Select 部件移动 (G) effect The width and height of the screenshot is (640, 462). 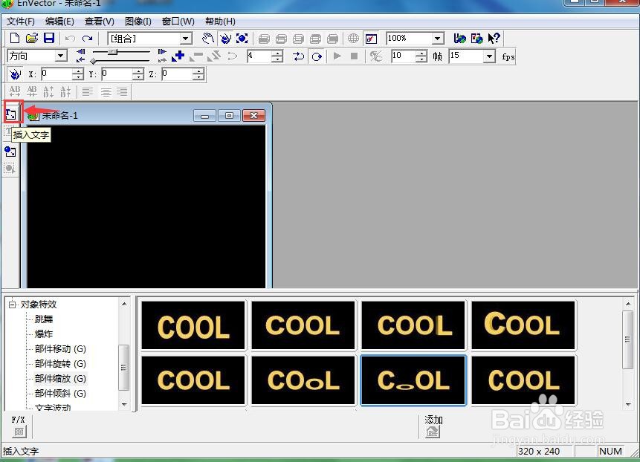point(60,349)
